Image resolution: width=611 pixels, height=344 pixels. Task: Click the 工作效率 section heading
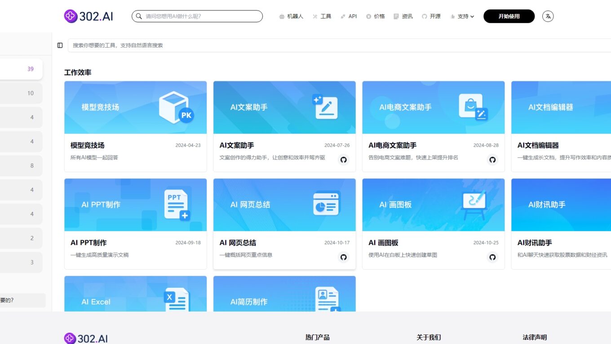click(x=78, y=72)
